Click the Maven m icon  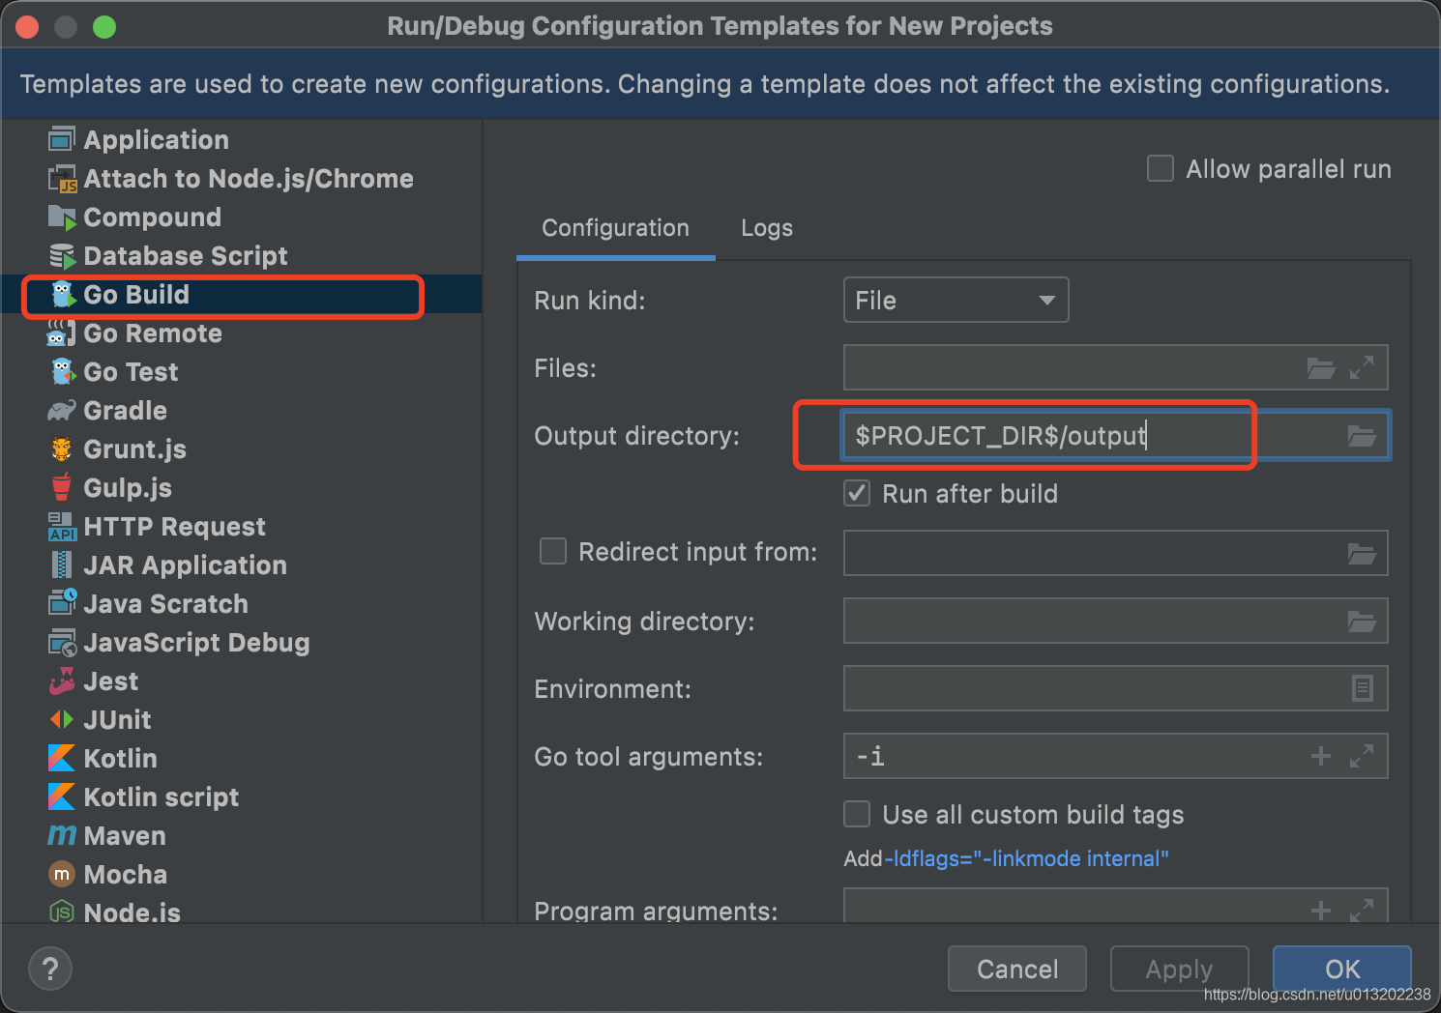pyautogui.click(x=62, y=835)
